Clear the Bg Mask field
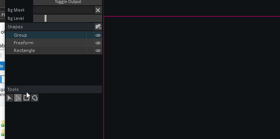 tap(98, 10)
